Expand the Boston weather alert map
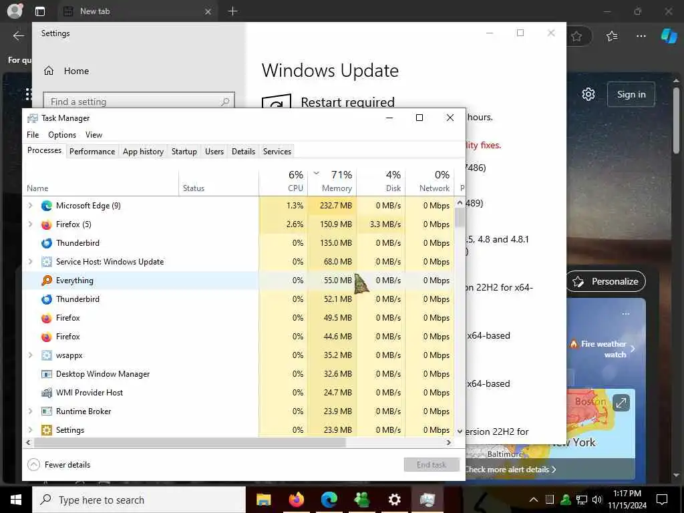This screenshot has height=513, width=684. click(x=621, y=403)
